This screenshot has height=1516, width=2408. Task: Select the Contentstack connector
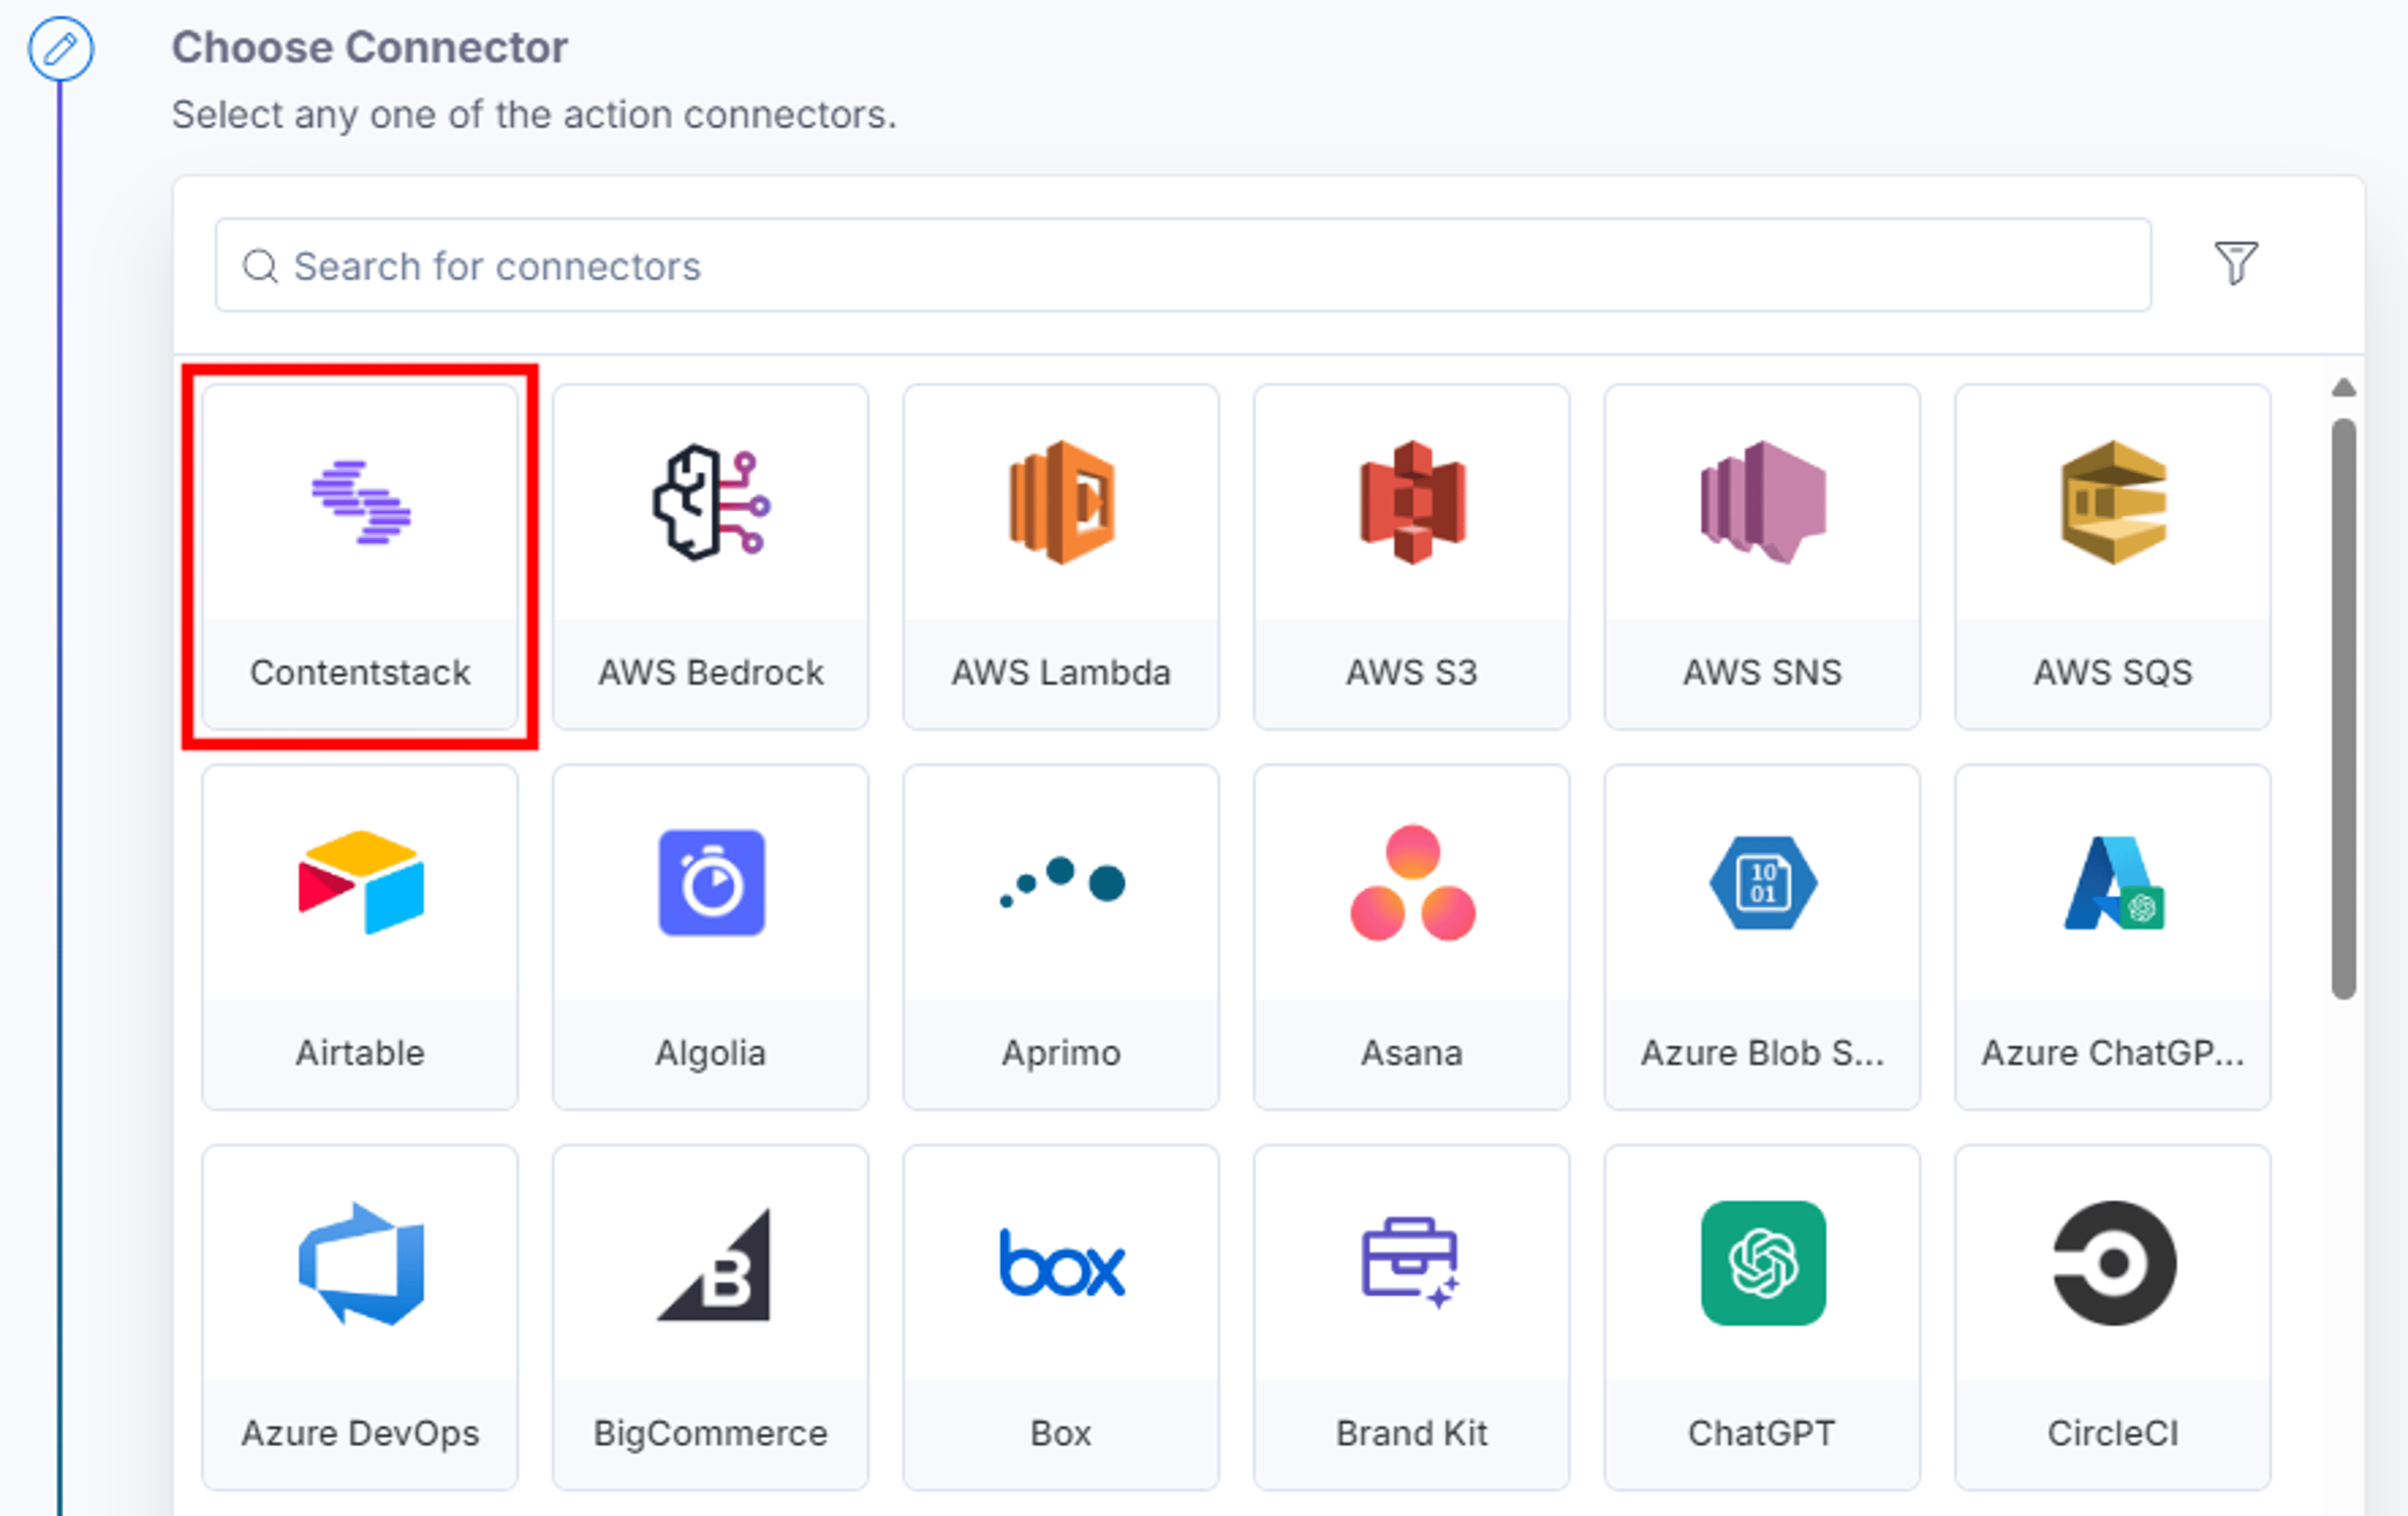pos(360,557)
